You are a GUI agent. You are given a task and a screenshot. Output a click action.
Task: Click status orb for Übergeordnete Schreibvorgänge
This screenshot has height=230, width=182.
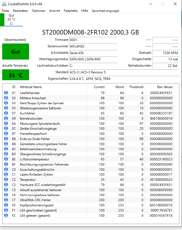click(6, 154)
